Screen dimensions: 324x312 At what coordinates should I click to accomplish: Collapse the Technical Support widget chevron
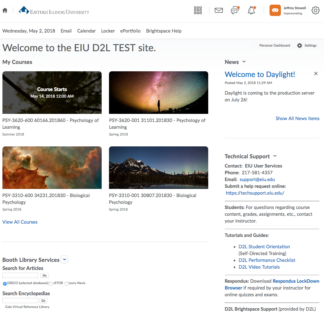coord(275,156)
